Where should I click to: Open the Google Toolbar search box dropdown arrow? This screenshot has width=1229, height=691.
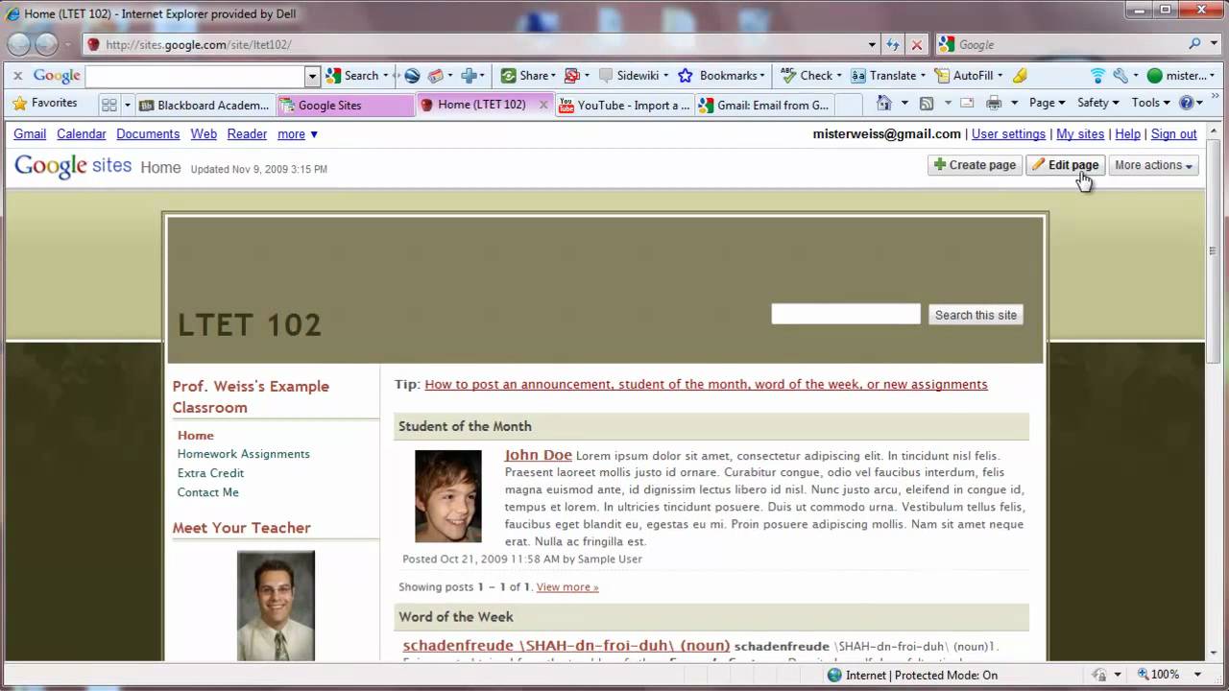pyautogui.click(x=312, y=76)
